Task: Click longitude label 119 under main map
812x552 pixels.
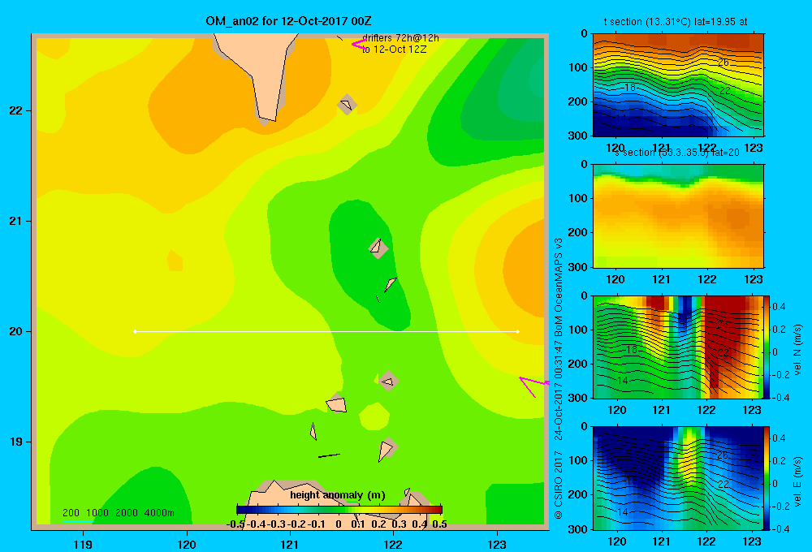Action: point(83,545)
